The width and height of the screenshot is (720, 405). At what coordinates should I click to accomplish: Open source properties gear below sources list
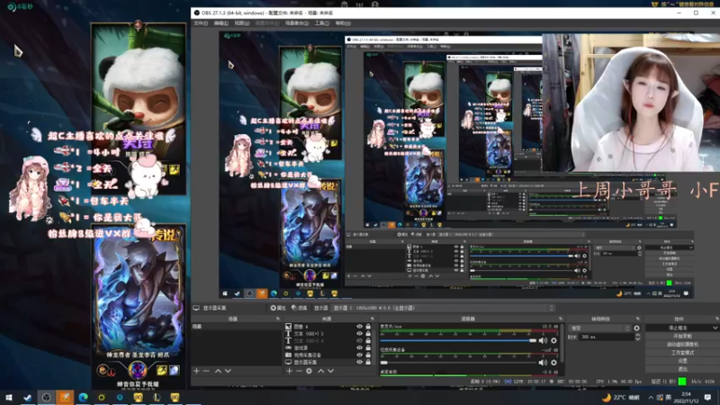tap(309, 371)
